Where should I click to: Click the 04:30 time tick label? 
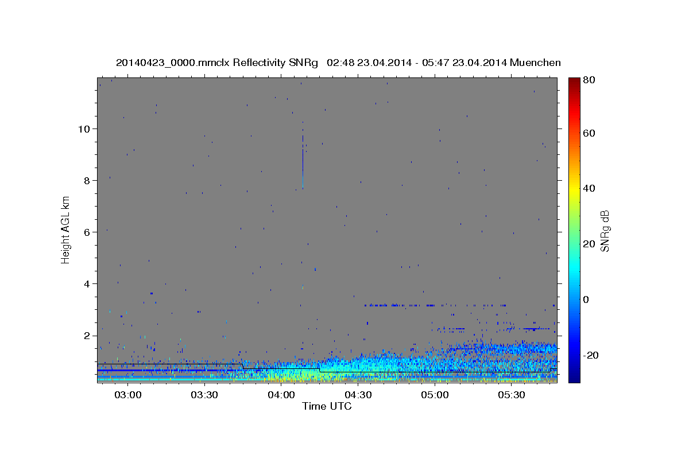pos(358,395)
